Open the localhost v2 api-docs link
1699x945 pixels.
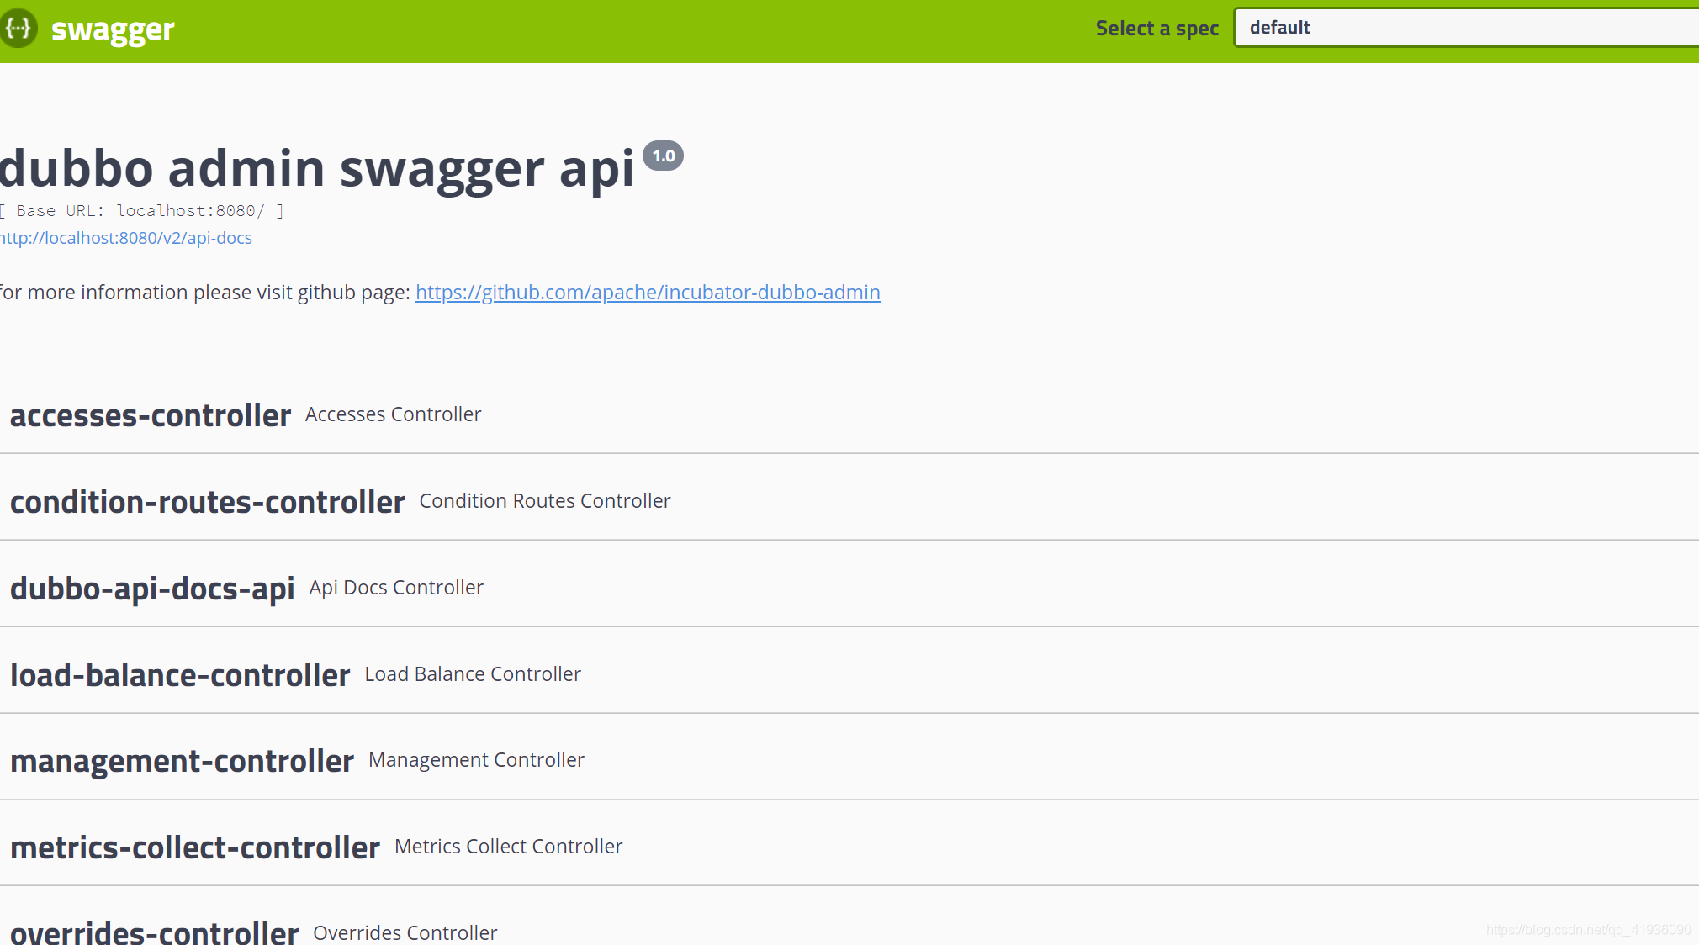click(126, 238)
